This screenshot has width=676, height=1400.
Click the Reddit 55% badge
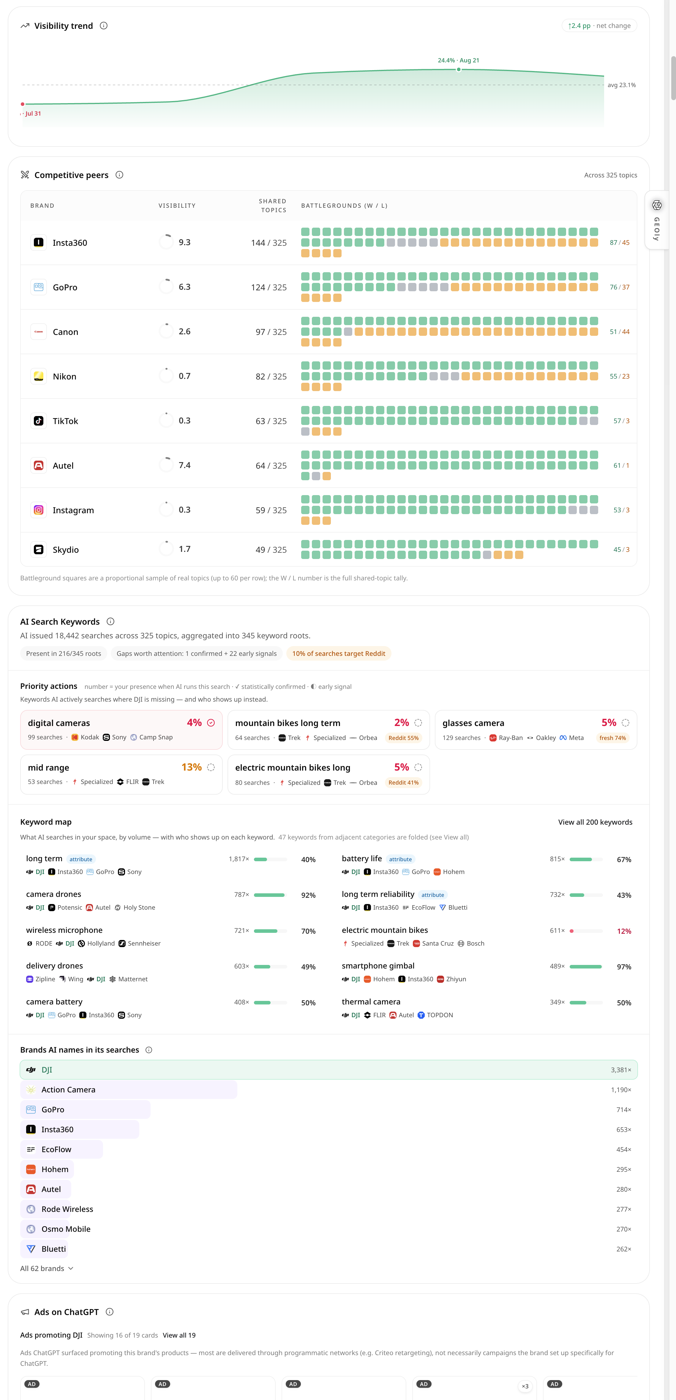(x=403, y=738)
